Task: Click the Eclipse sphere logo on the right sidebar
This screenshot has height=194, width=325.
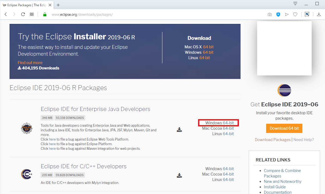Action: point(284,90)
